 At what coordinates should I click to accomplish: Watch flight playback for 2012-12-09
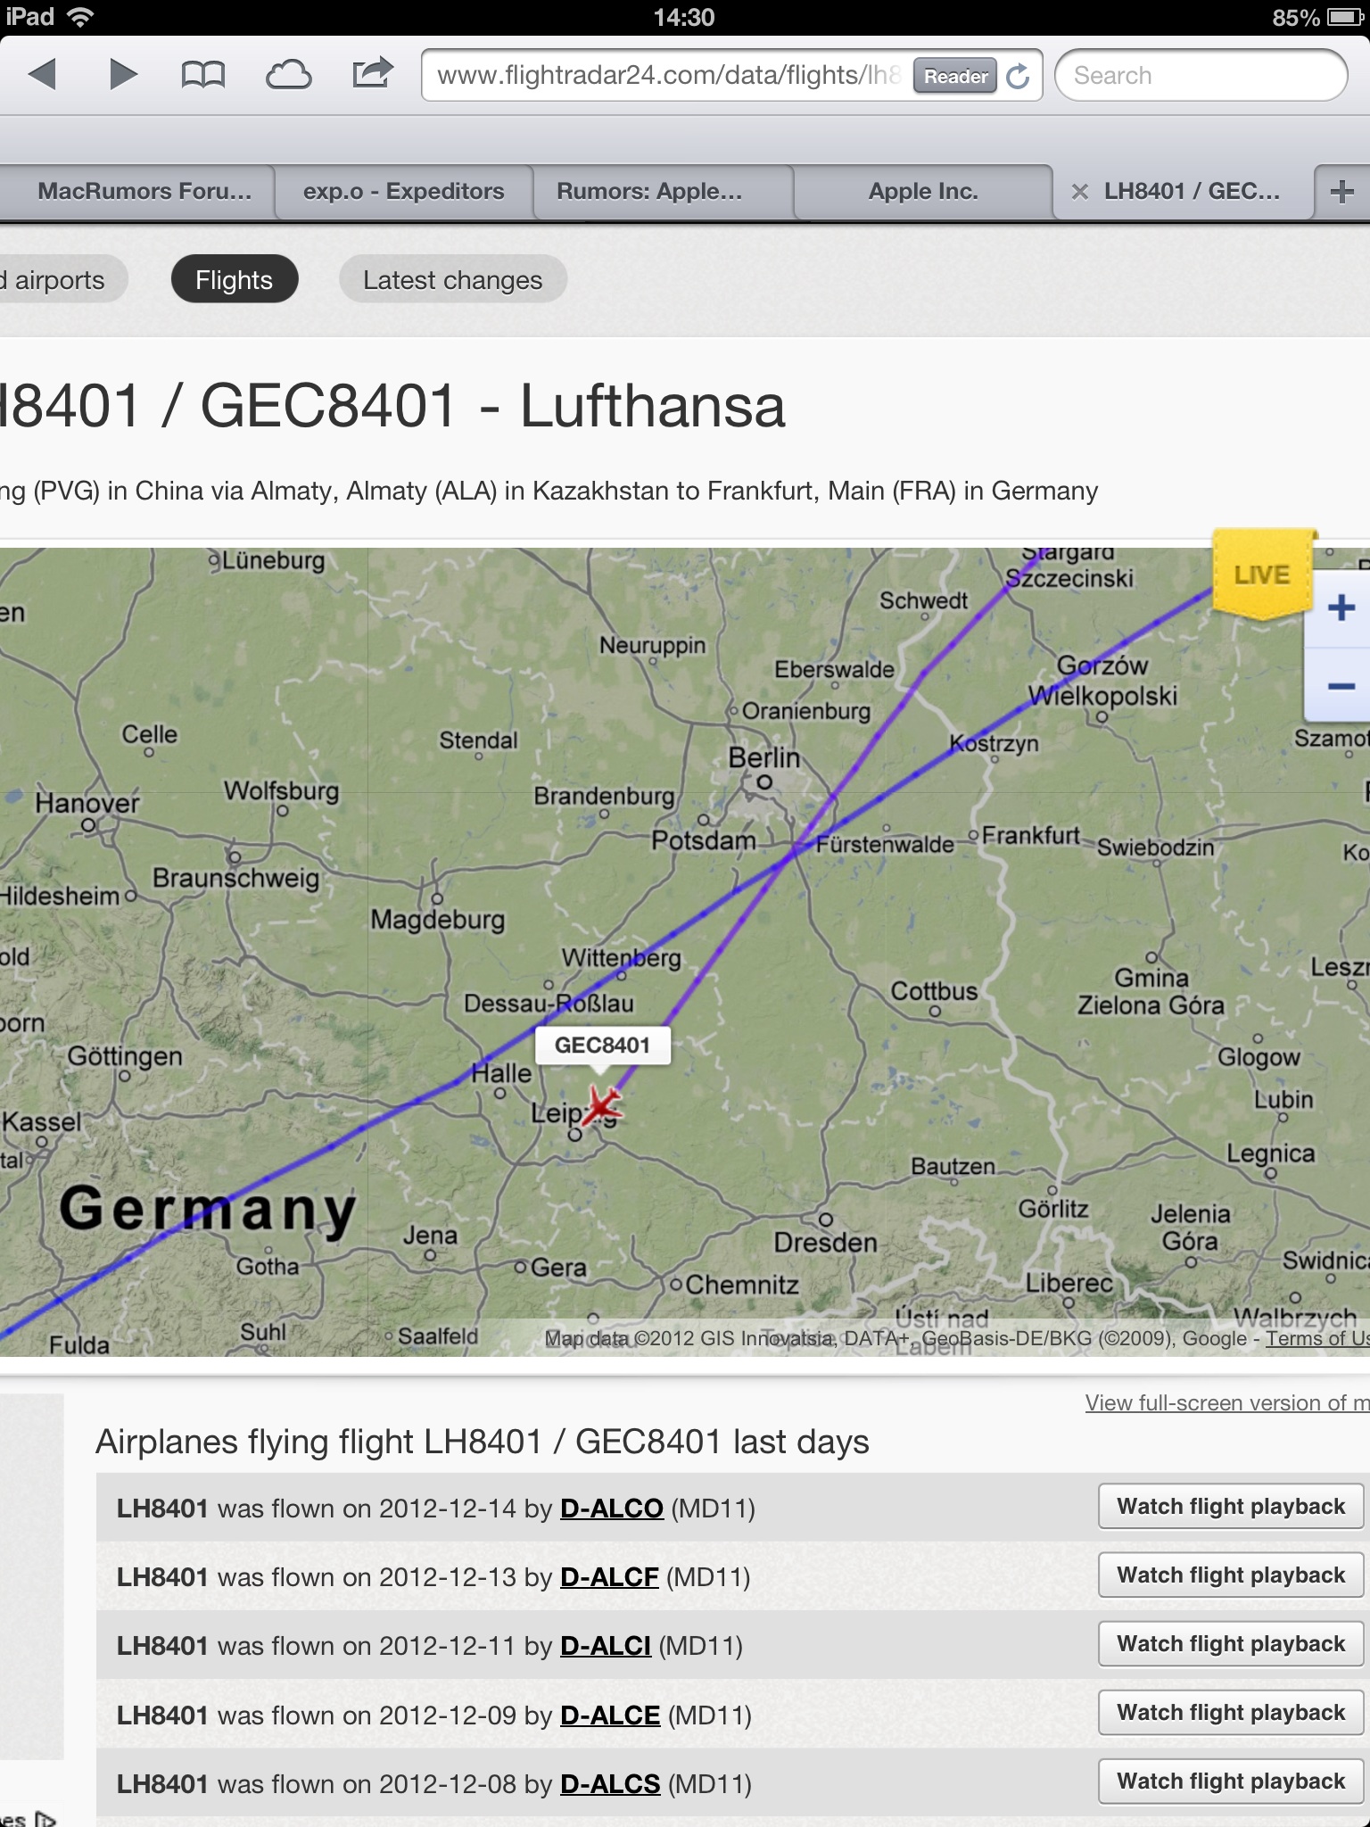click(x=1231, y=1713)
